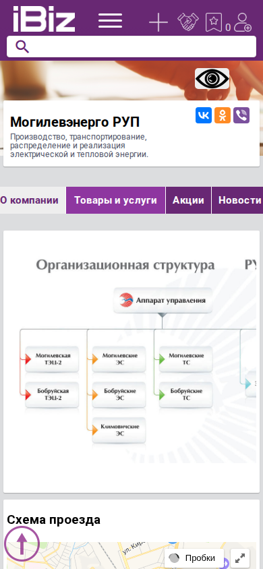Open the VK social link
263x569 pixels.
pyautogui.click(x=204, y=115)
